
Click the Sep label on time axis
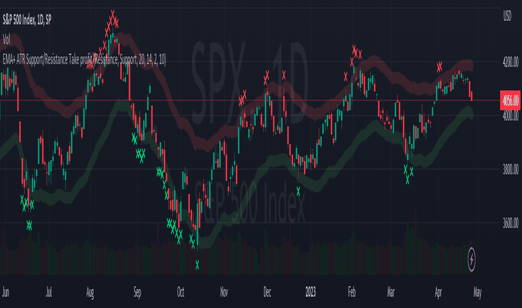137,292
